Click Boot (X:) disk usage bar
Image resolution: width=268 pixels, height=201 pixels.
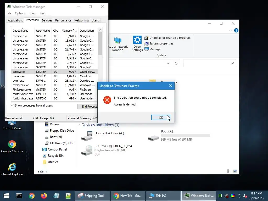[x=186, y=135]
